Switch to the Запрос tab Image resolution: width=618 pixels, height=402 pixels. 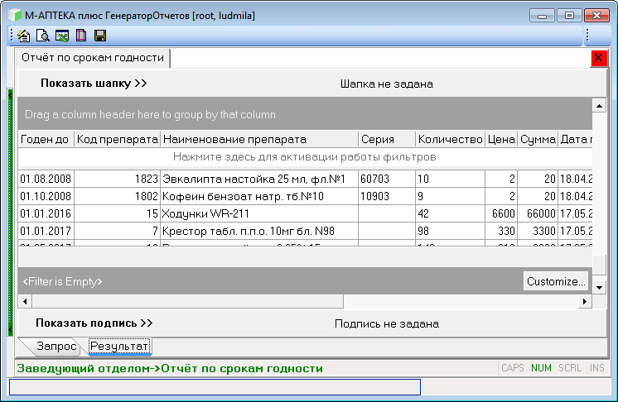pos(56,346)
